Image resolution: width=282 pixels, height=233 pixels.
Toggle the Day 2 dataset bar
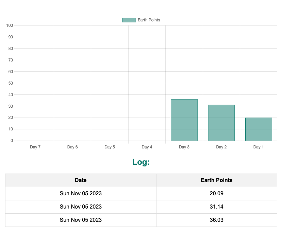click(221, 122)
